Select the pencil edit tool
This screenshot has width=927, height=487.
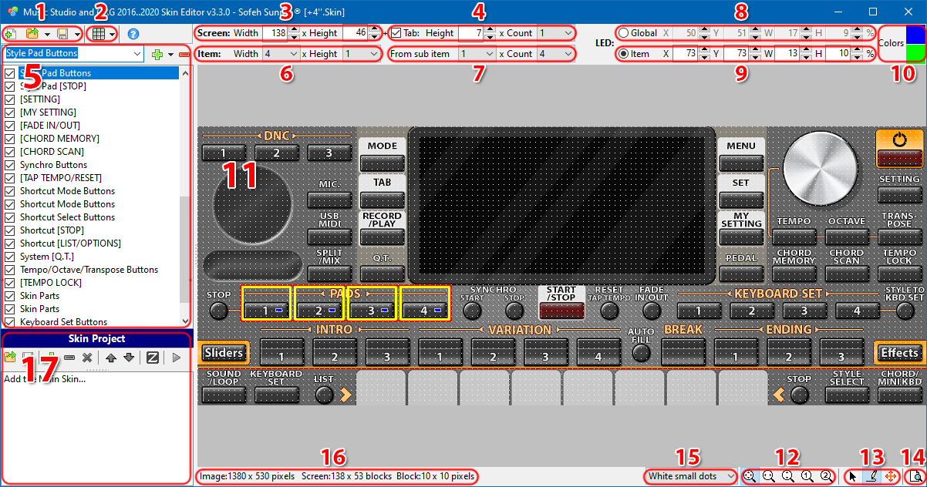[871, 477]
